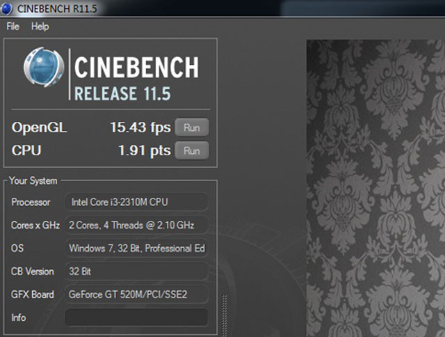Run the OpenGL benchmark
Image resolution: width=445 pixels, height=337 pixels.
tap(191, 127)
